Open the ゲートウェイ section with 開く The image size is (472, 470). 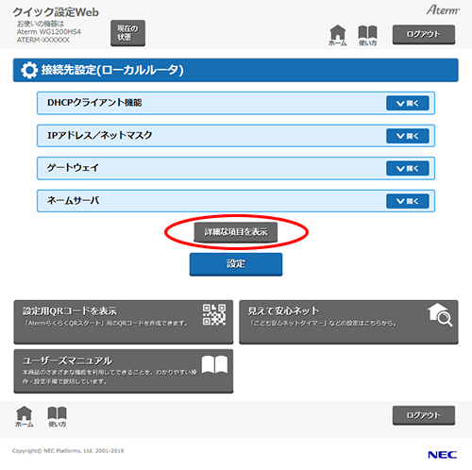(408, 169)
